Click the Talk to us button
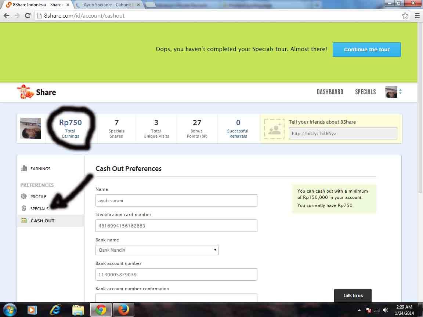Viewport: 423px width, 317px height. tap(353, 295)
